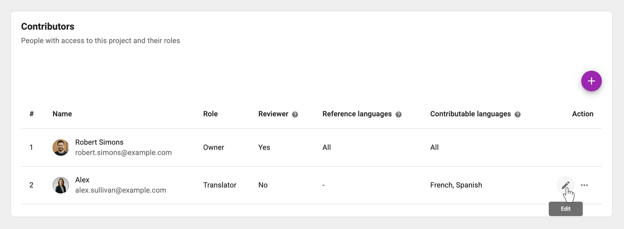Click the Reviewer value No for Alex
The height and width of the screenshot is (229, 624).
tap(263, 185)
